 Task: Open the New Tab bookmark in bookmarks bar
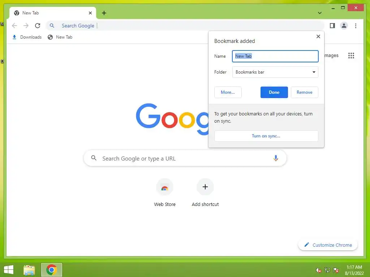[x=60, y=37]
